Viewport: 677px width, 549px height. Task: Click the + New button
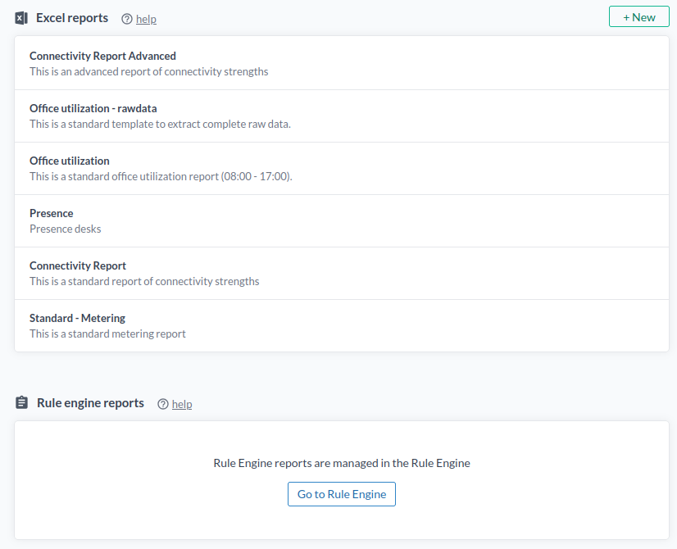(638, 16)
